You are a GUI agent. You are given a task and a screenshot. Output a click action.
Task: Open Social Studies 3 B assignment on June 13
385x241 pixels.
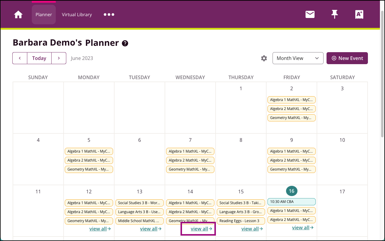[139, 203]
